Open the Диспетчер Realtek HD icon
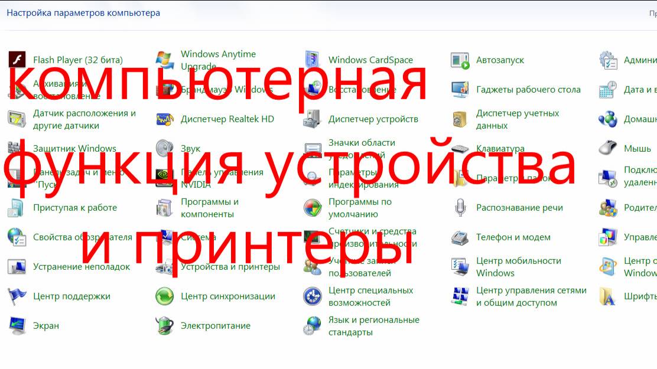Viewport: 657px width, 369px height. (165, 119)
